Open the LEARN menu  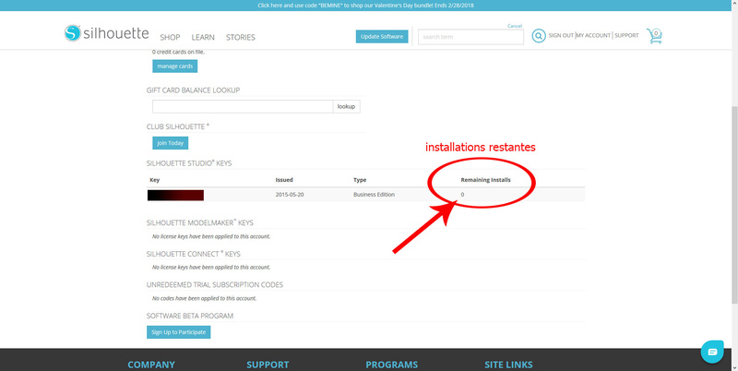pos(203,37)
